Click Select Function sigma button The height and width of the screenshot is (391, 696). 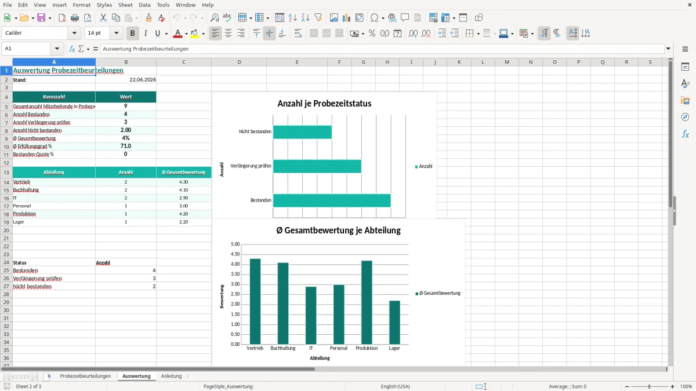pos(81,49)
